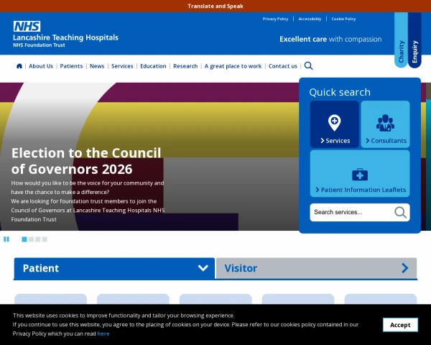The width and height of the screenshot is (431, 345).
Task: Pause the carousel slideshow
Action: [6, 239]
